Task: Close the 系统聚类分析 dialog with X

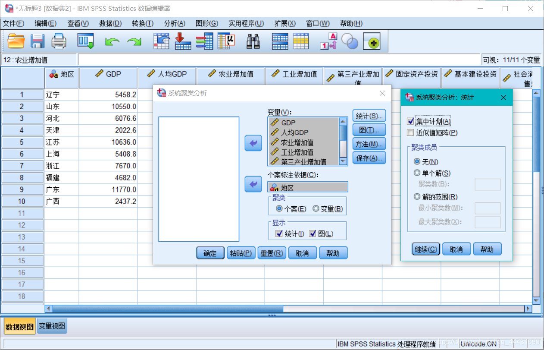Action: (382, 93)
